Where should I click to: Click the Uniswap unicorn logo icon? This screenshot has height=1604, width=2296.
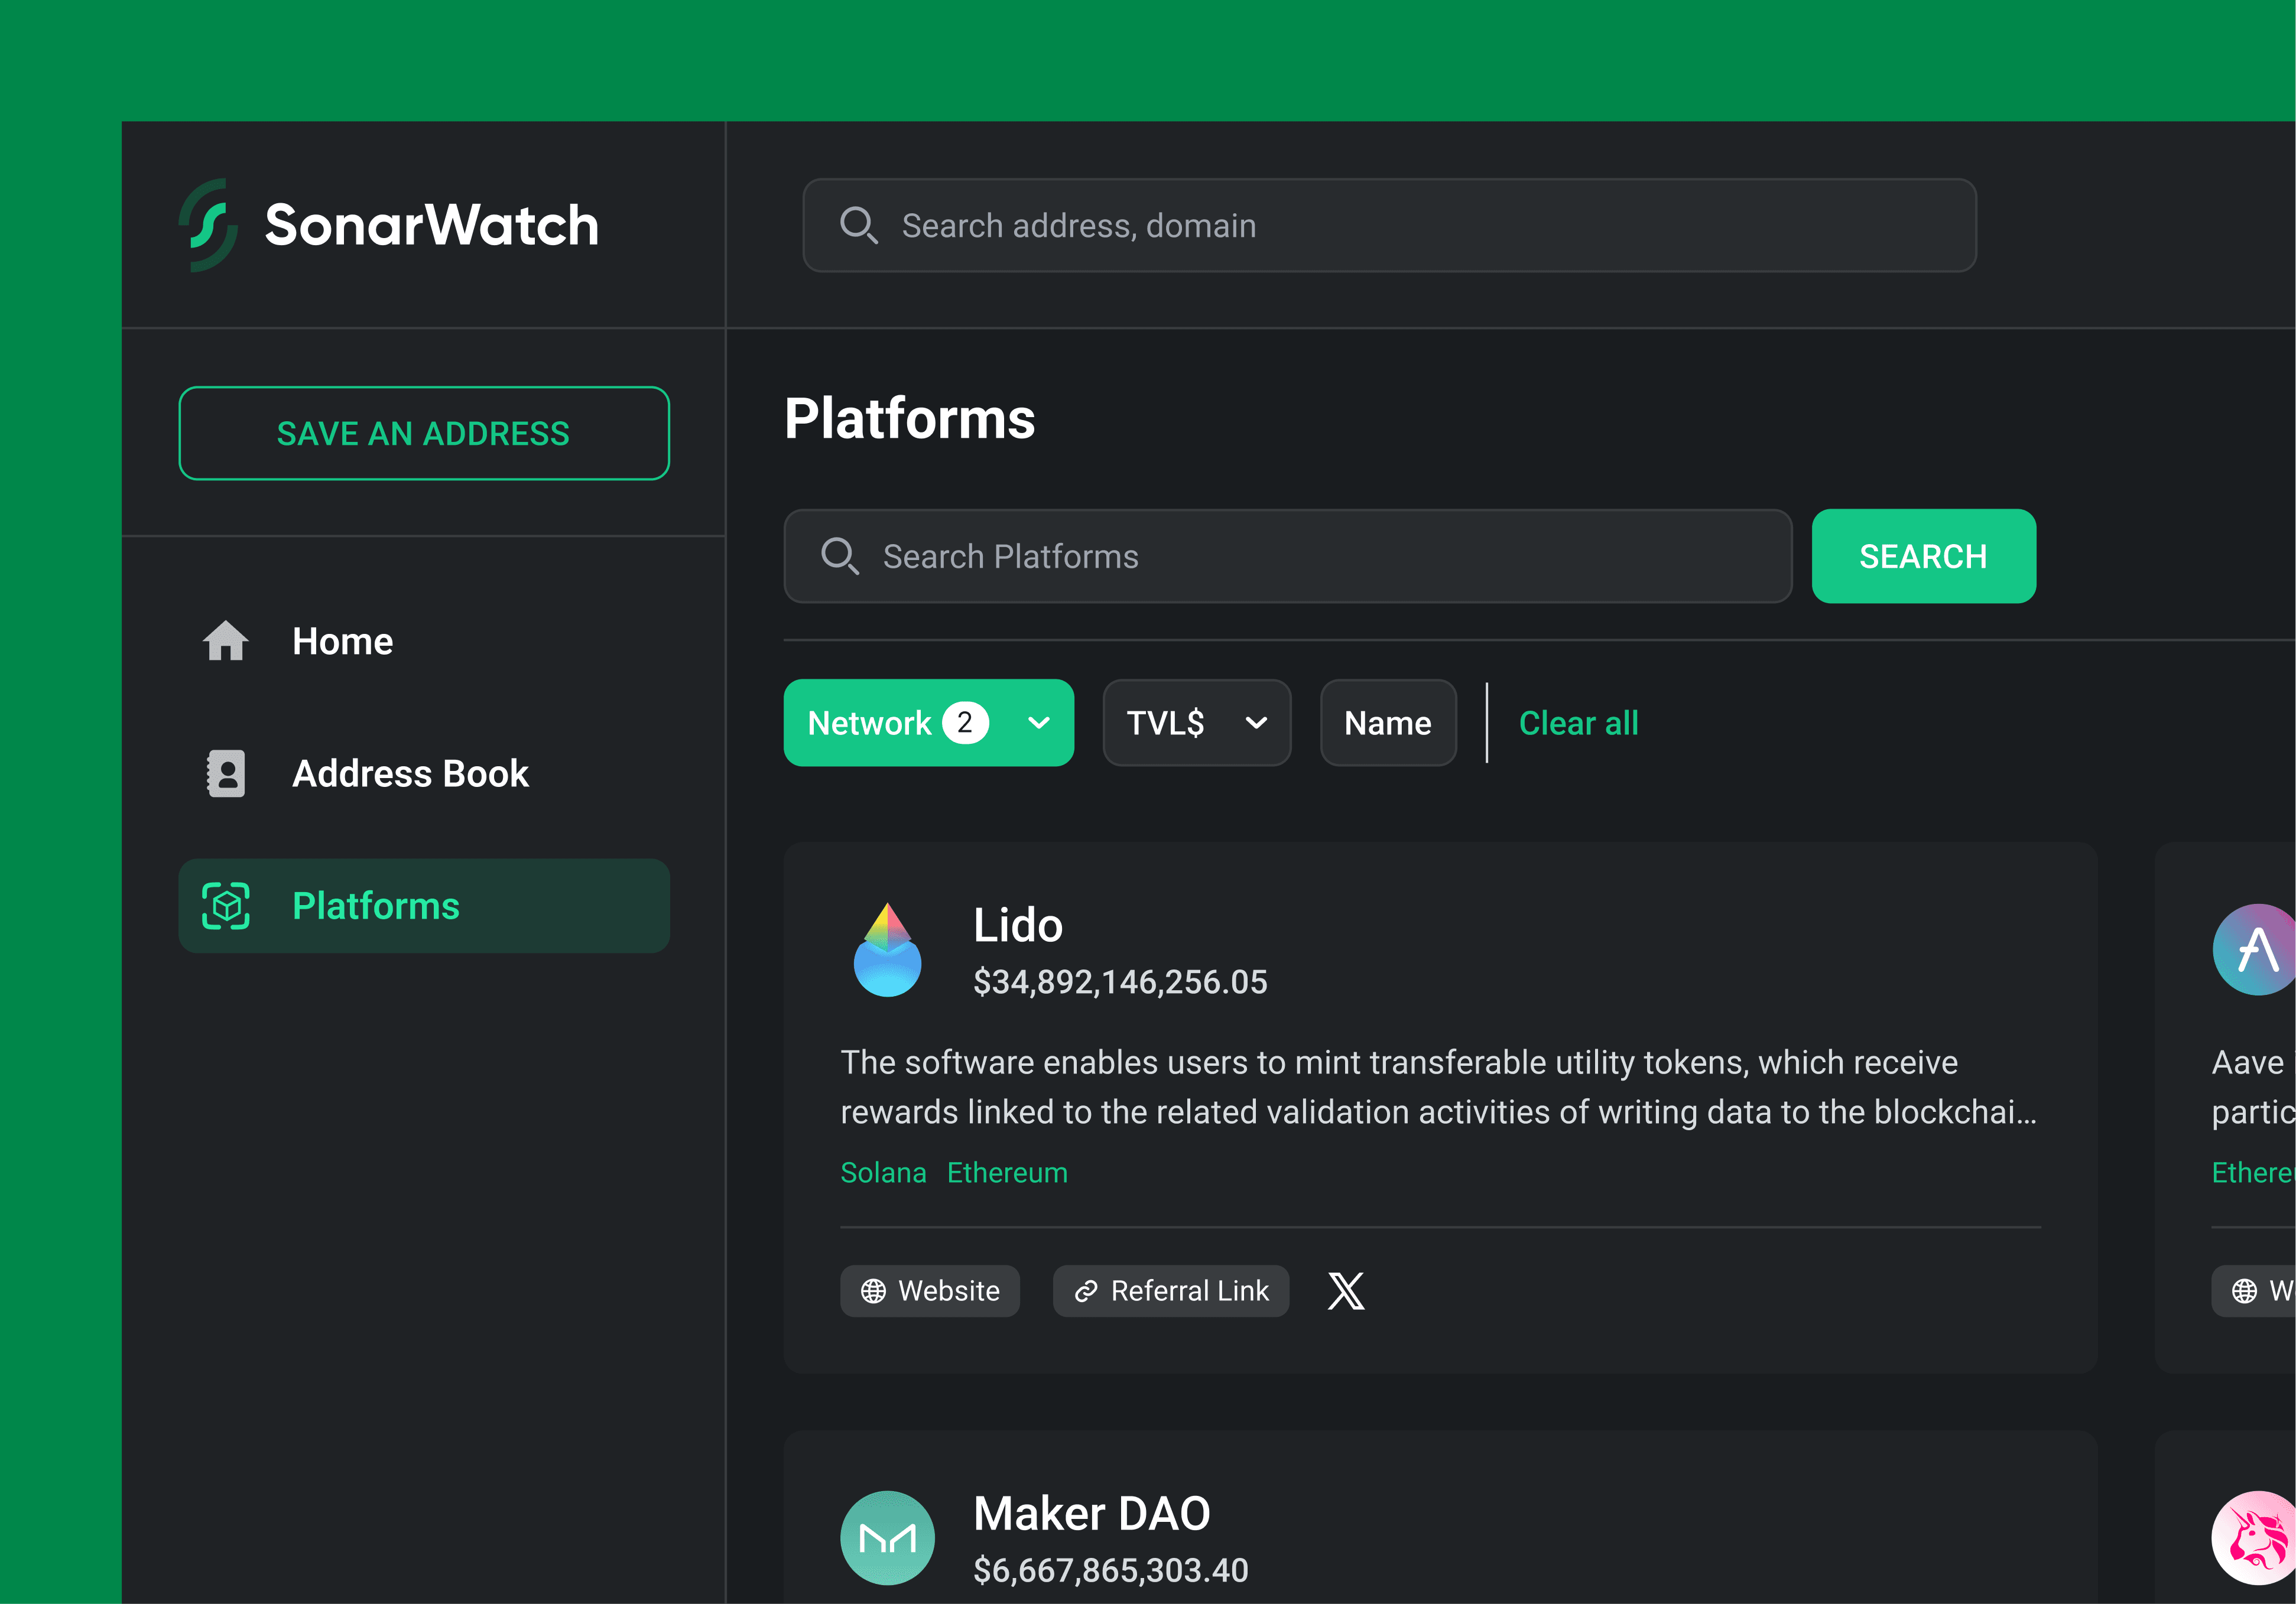tap(2254, 1538)
